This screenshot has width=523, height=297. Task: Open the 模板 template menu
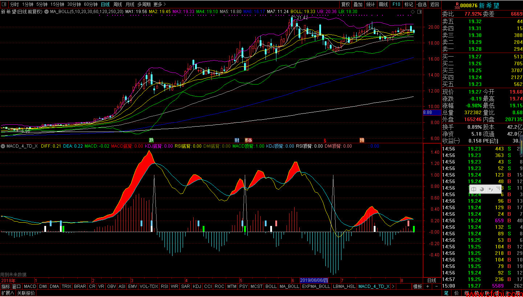pyautogui.click(x=418, y=286)
